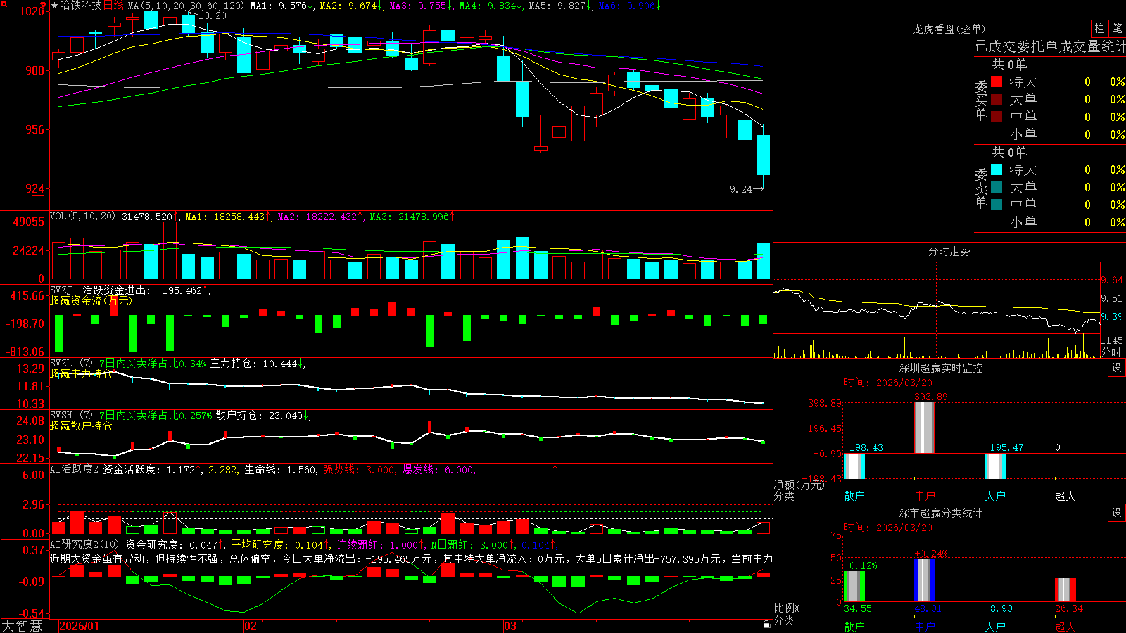
Task: Click the 散户持仓: 23.049 value
Action: pyautogui.click(x=263, y=416)
